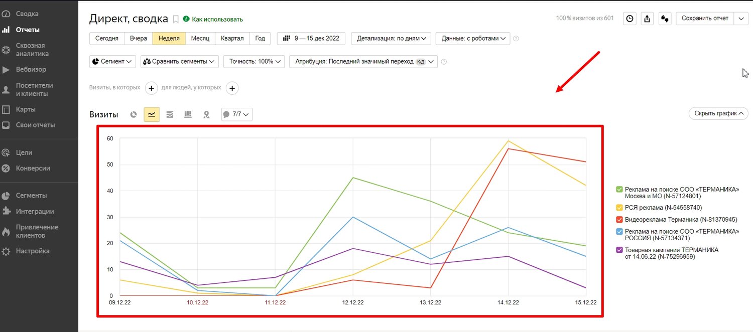Click the Сегменты pie icon

point(6,196)
